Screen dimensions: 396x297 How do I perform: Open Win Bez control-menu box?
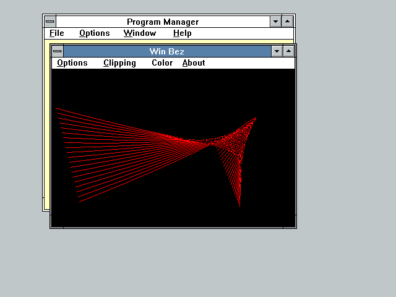(x=58, y=51)
